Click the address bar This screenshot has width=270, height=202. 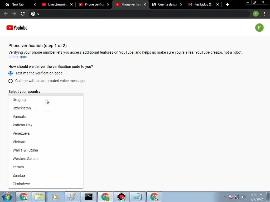pos(139,14)
